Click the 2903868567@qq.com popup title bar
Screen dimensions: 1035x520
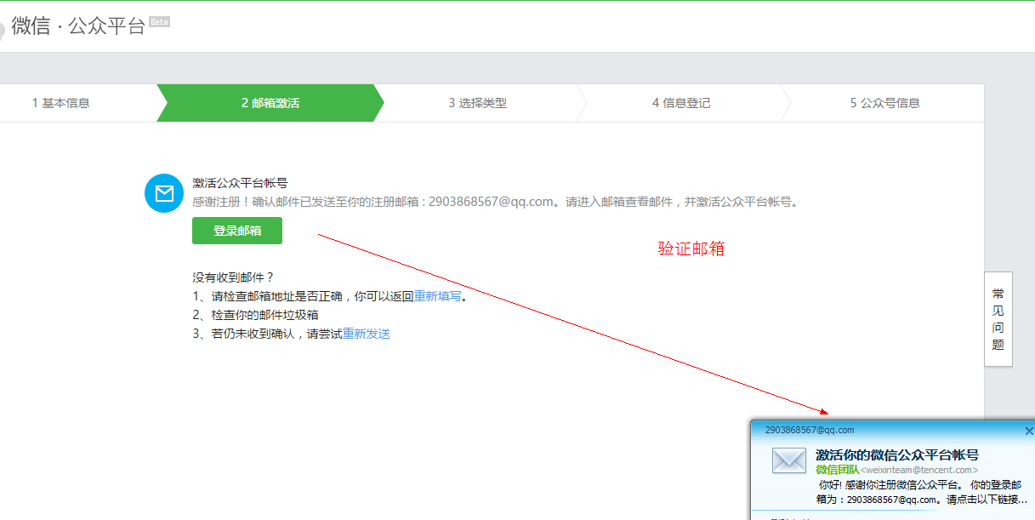[x=810, y=430]
